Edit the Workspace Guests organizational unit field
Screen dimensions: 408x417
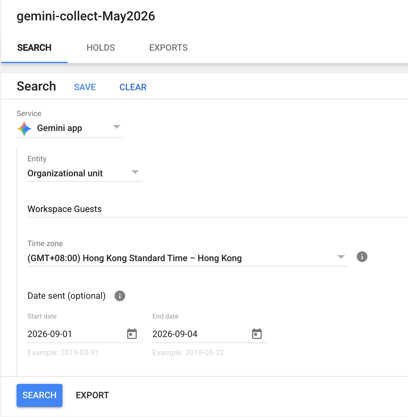point(218,209)
